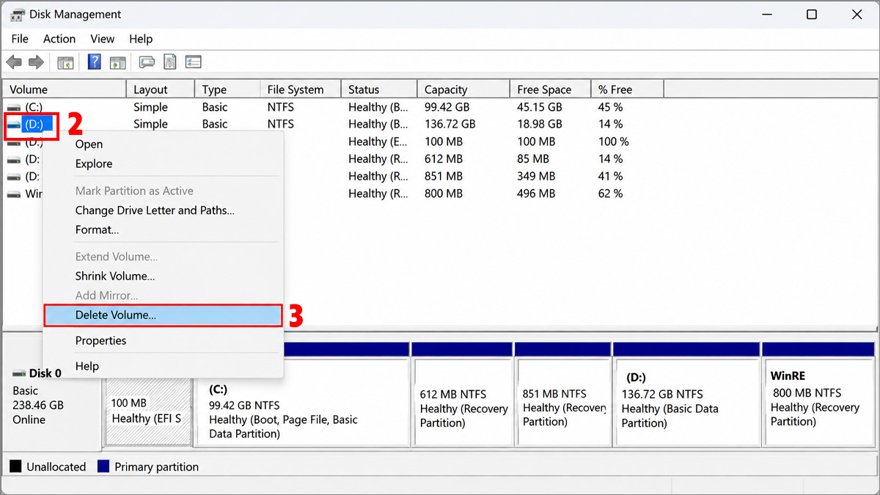Click the list settings toolbar icon at the right end
Viewport: 880px width, 495px height.
tap(193, 62)
